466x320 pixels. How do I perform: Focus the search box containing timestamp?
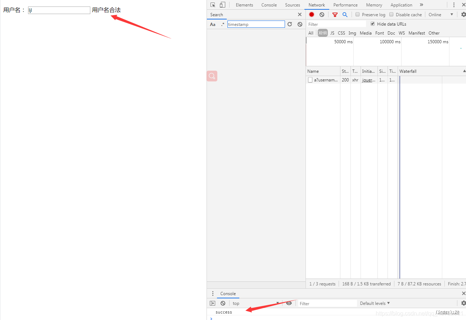(x=256, y=24)
